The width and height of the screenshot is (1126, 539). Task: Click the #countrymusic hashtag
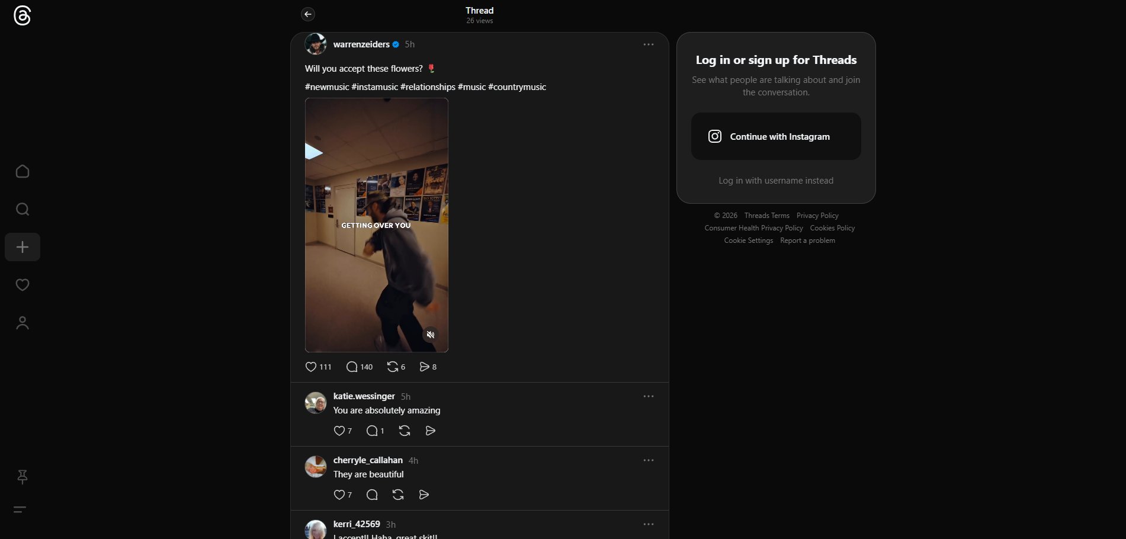point(517,87)
